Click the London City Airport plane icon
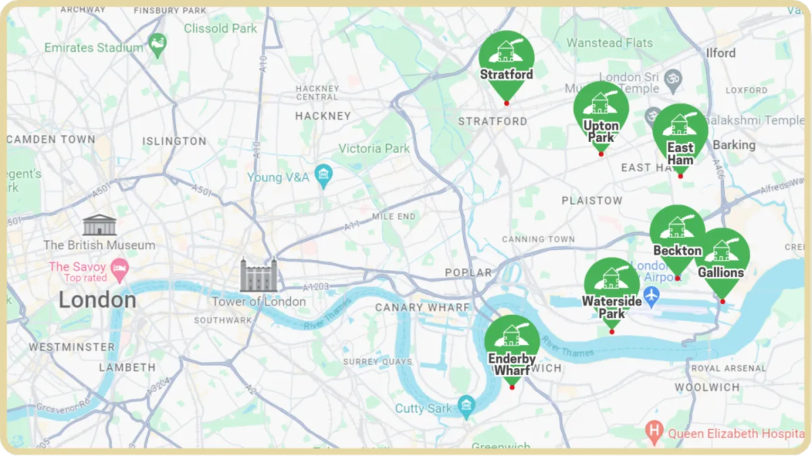The image size is (812, 456). [651, 295]
